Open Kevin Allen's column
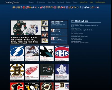 coord(59,32)
